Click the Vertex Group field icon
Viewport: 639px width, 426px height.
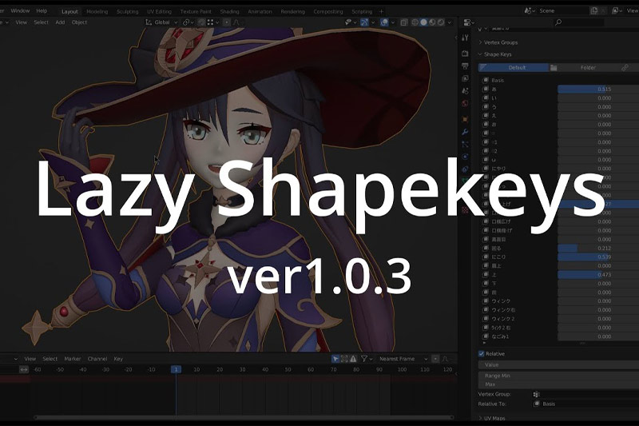tap(536, 394)
